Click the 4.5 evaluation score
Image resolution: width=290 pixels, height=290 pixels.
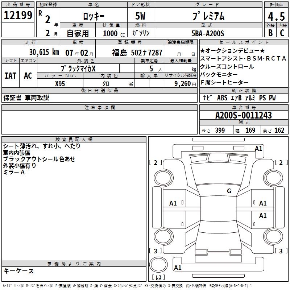276,17
